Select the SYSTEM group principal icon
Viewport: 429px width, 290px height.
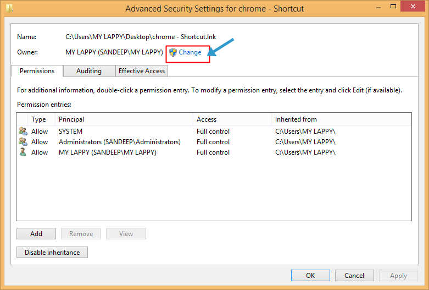click(x=23, y=132)
